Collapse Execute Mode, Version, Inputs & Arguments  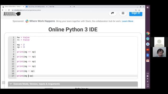(73, 84)
